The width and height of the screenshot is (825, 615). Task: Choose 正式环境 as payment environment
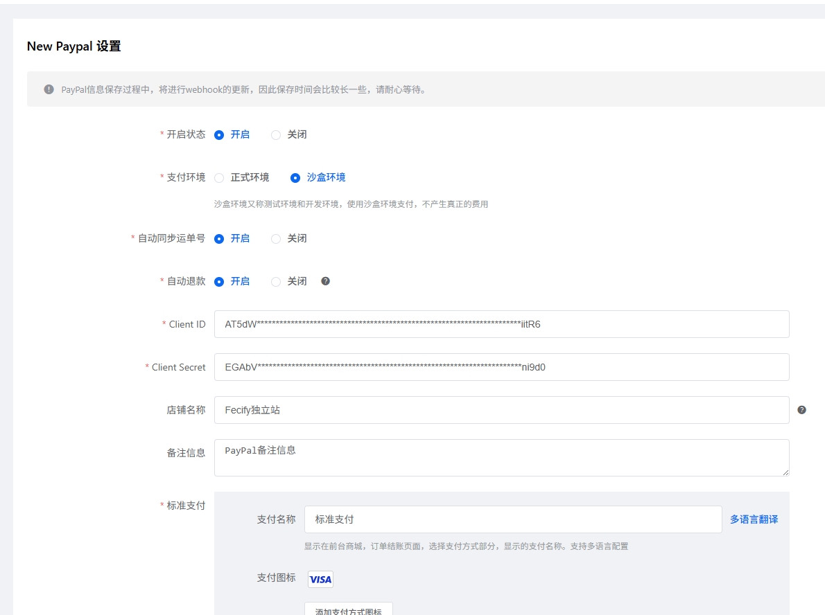click(219, 178)
